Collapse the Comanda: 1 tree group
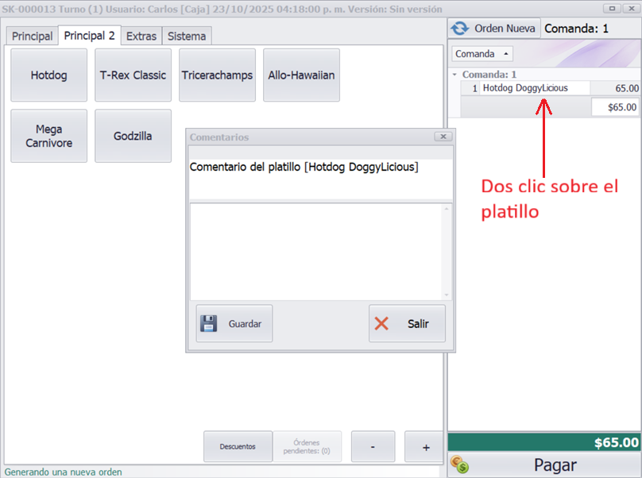This screenshot has width=642, height=478. [x=454, y=75]
